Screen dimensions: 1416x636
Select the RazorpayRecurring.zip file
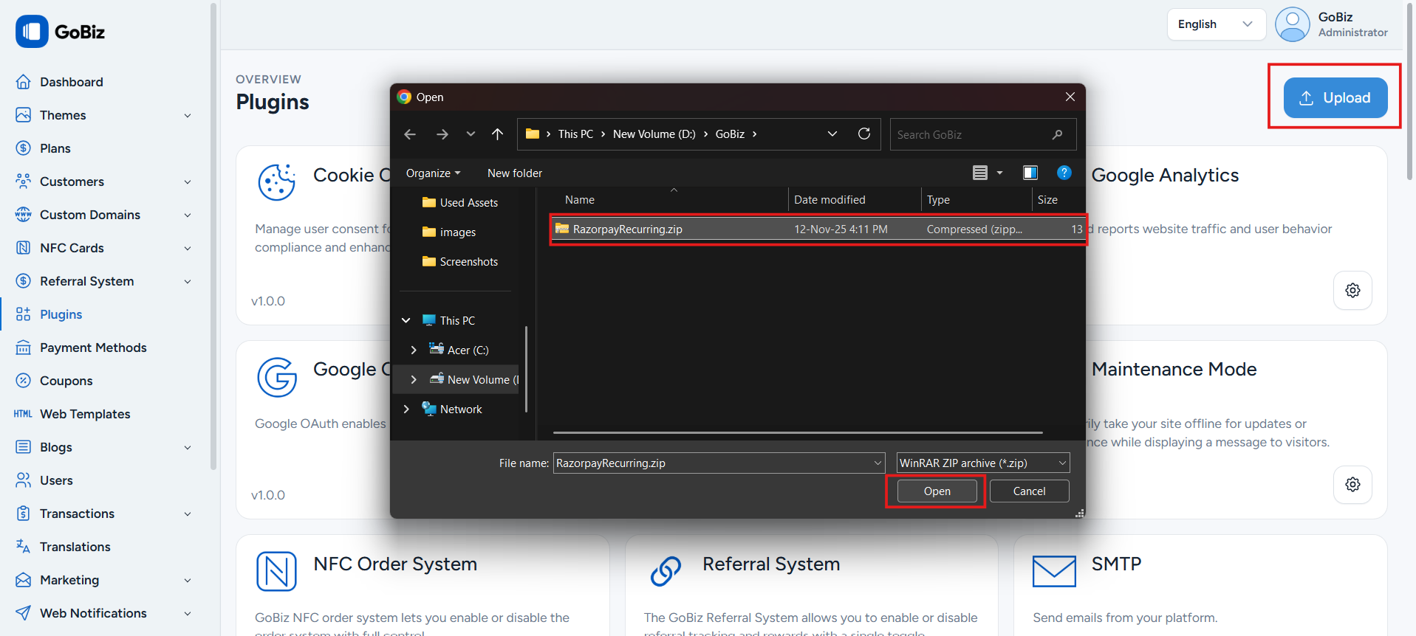pyautogui.click(x=818, y=229)
